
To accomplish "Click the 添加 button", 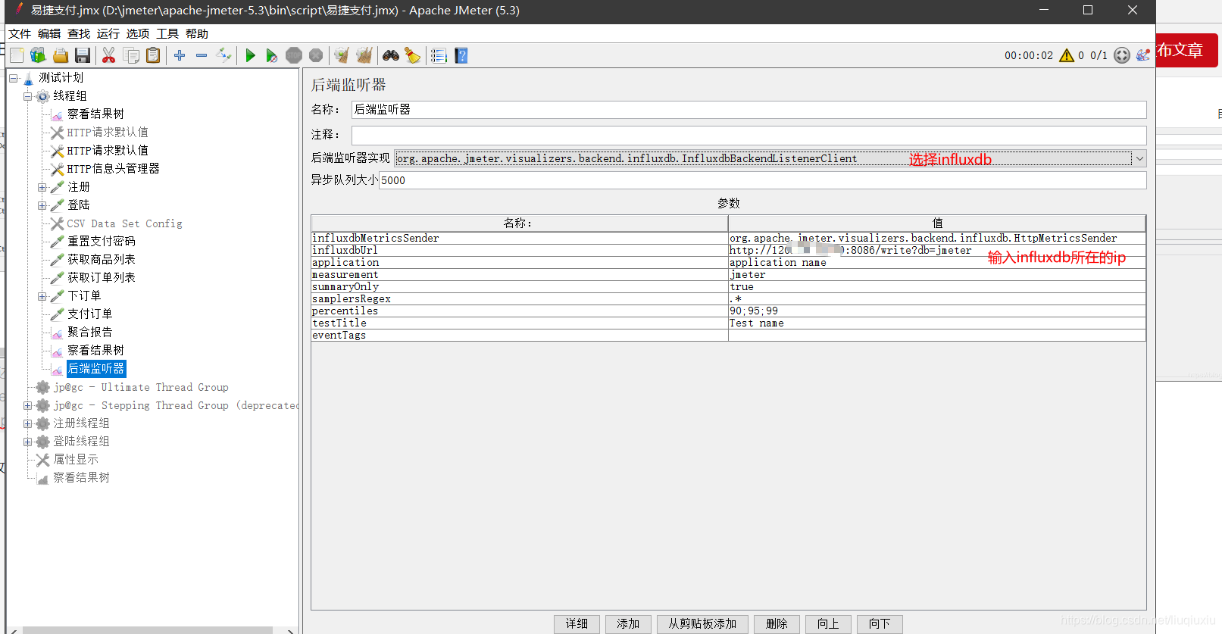I will point(628,624).
